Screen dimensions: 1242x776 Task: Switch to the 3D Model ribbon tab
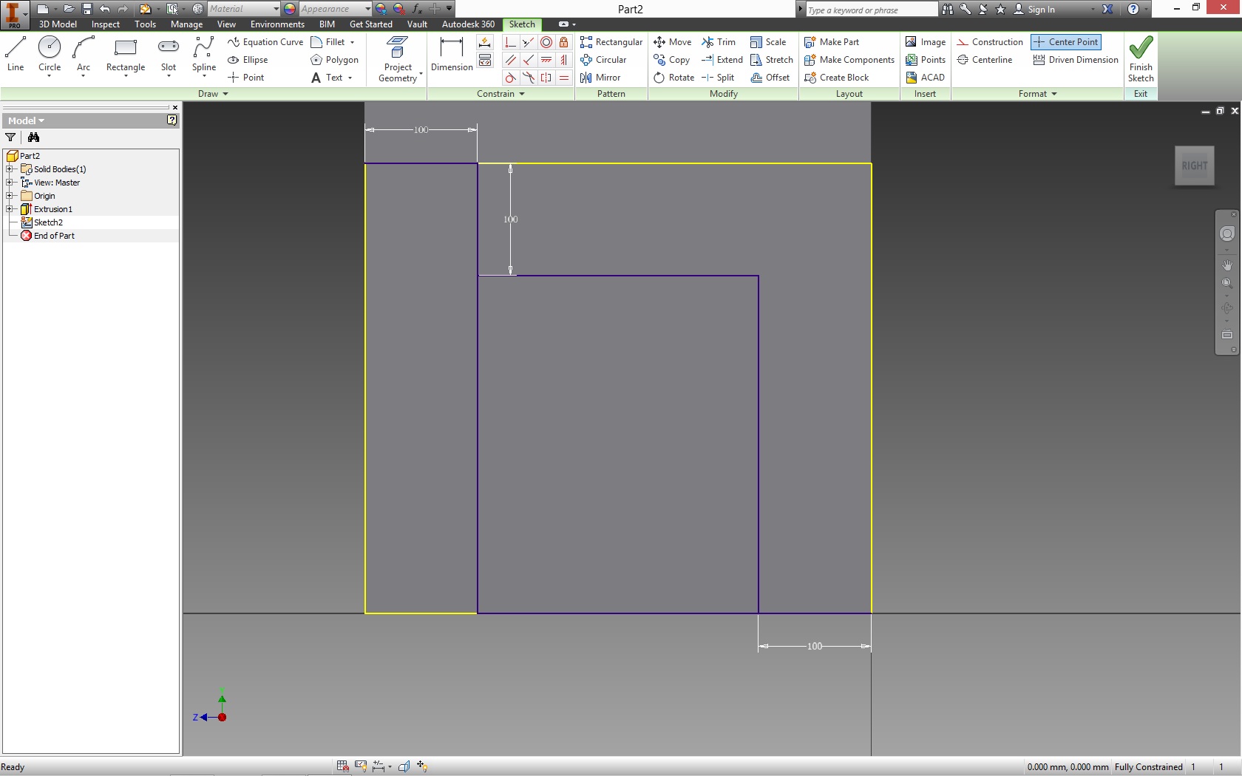(x=57, y=24)
